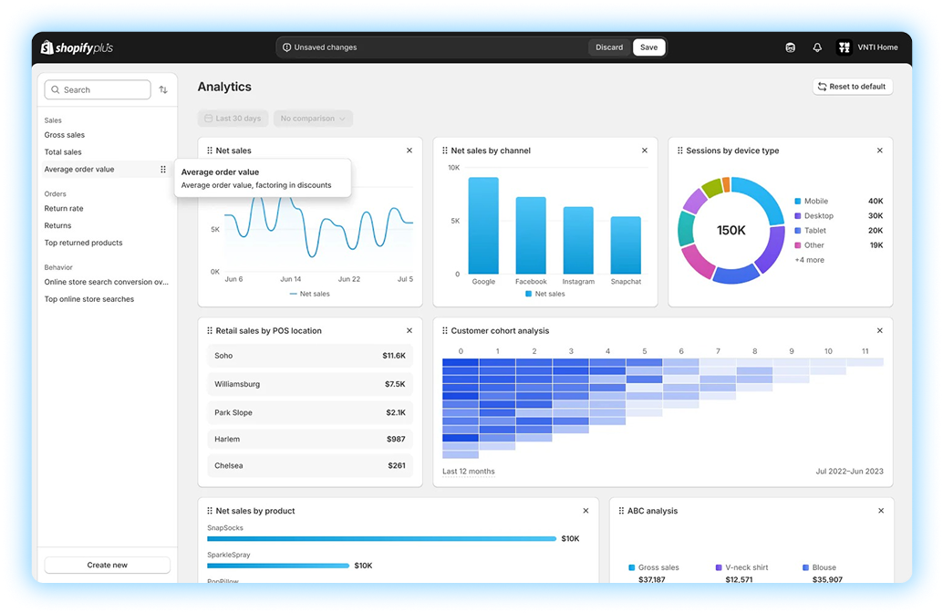The image size is (943, 613).
Task: Click the drag handle on Retail sales by POS location
Action: coord(210,331)
